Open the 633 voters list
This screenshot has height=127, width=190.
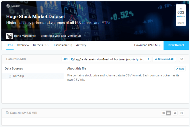(181, 16)
